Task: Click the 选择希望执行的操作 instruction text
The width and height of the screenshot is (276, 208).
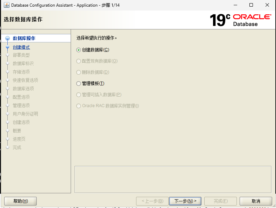Action: [97, 38]
